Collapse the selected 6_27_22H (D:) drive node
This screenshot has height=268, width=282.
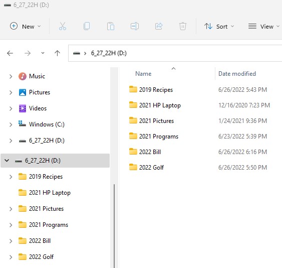pos(7,160)
